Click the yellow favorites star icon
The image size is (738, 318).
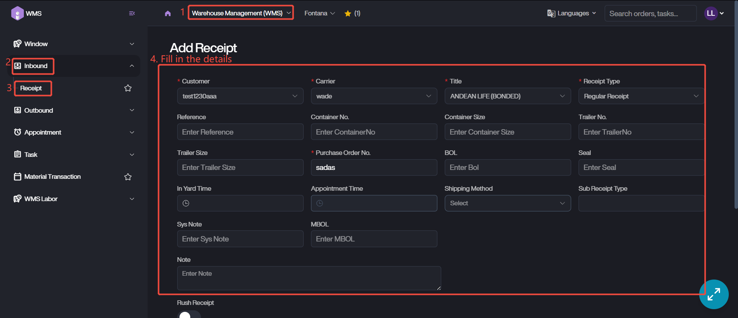[348, 13]
